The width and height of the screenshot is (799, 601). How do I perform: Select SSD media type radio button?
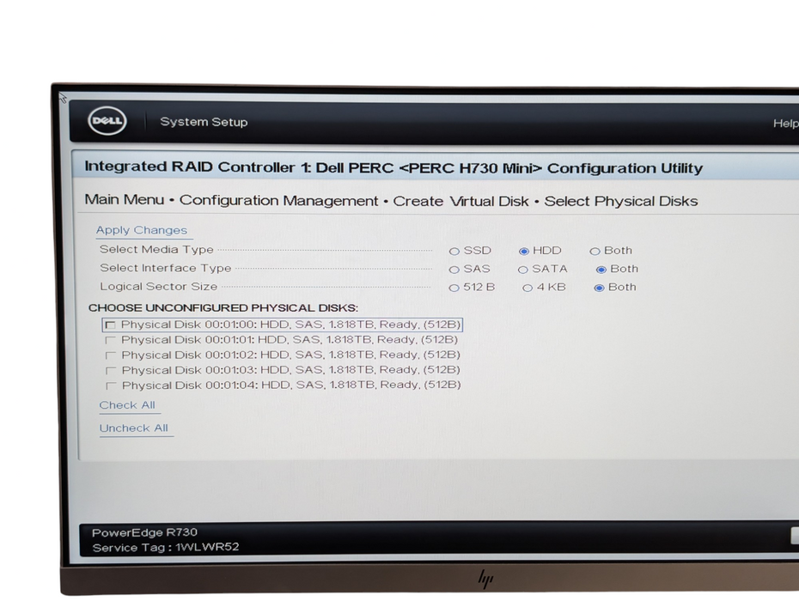pos(454,251)
